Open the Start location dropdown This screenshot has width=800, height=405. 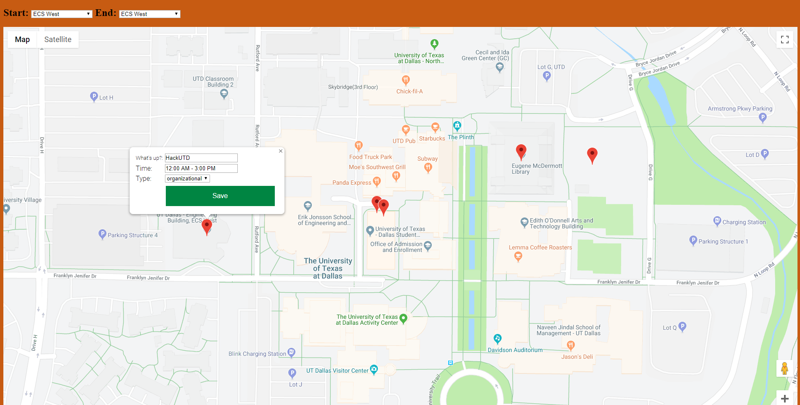point(62,14)
